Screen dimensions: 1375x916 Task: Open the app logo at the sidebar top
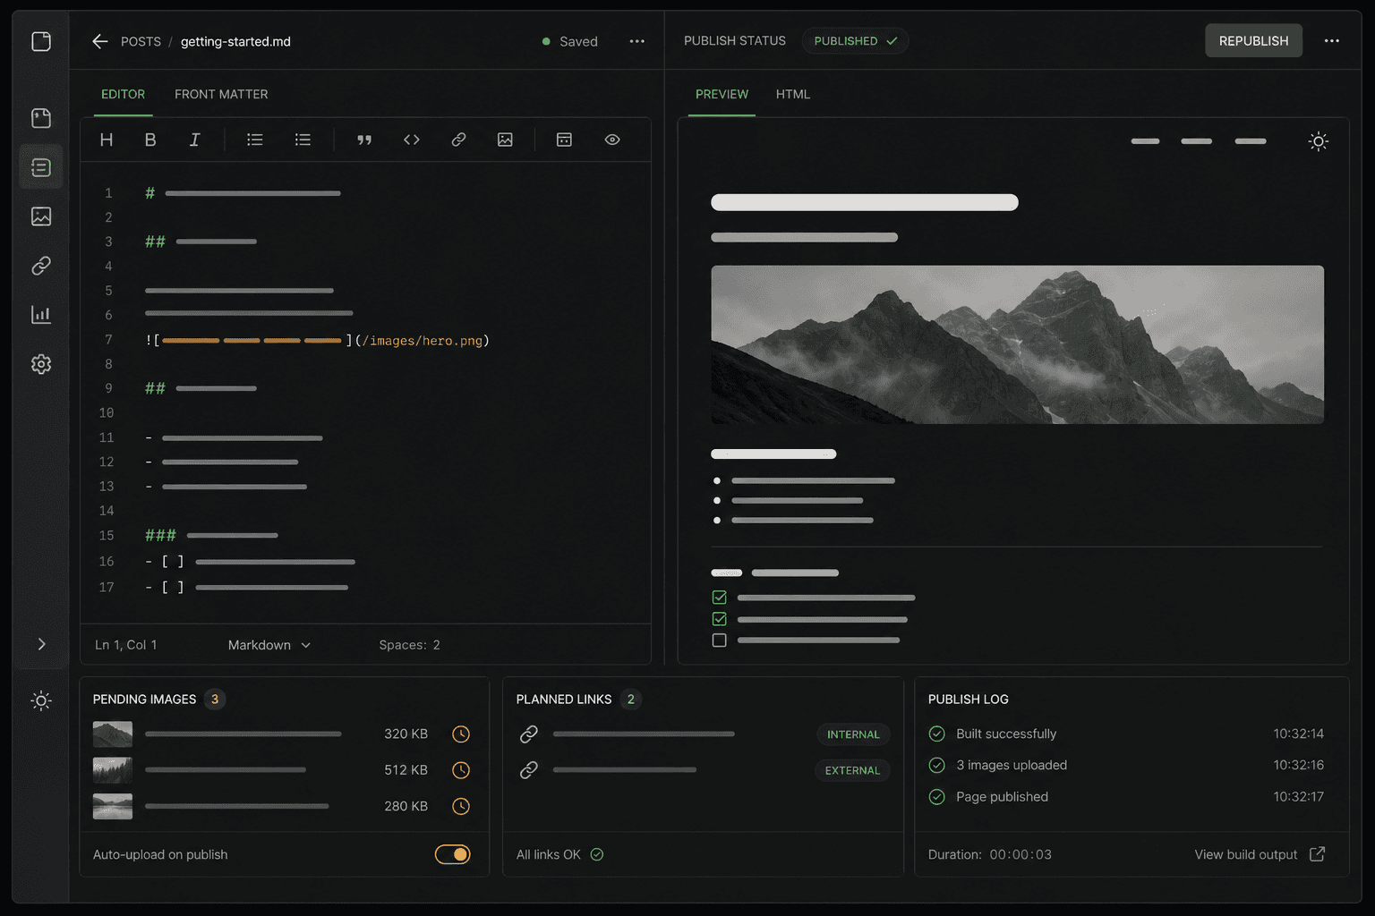coord(41,41)
